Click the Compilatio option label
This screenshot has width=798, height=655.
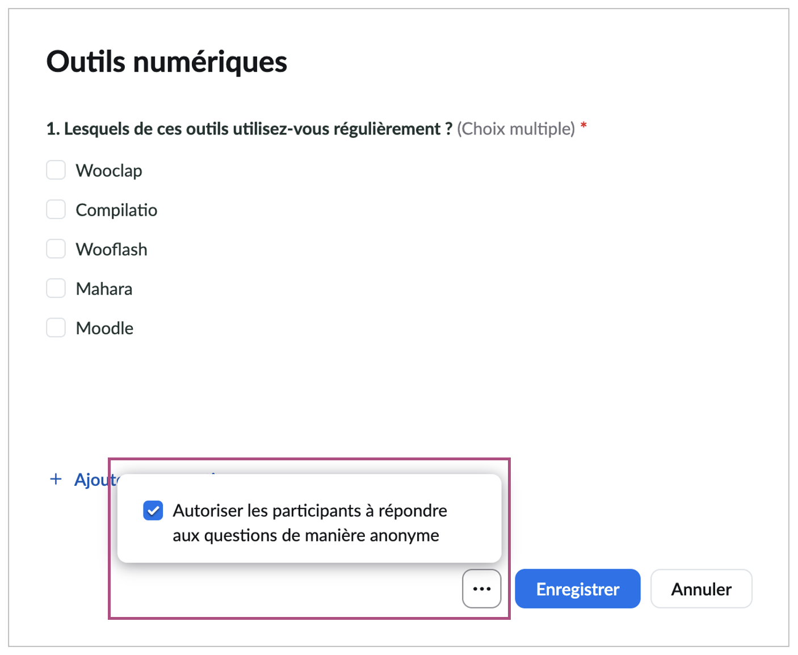pos(116,210)
